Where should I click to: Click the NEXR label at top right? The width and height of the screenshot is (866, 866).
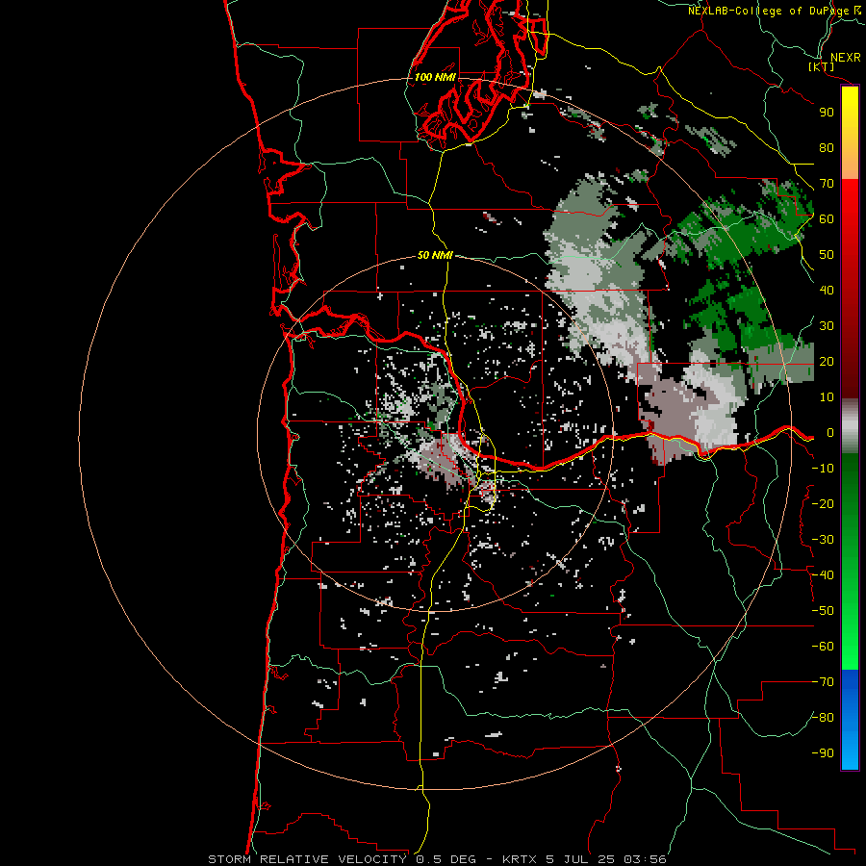[846, 58]
